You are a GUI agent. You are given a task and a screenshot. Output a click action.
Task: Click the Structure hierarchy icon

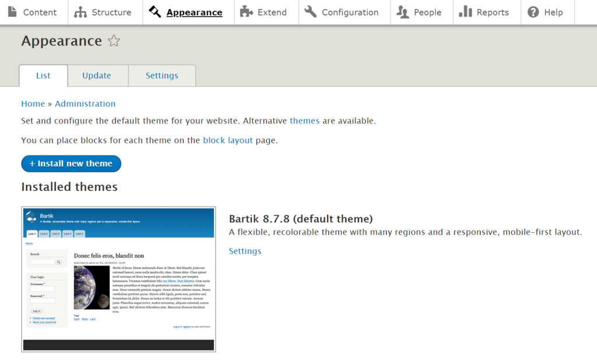(x=80, y=12)
